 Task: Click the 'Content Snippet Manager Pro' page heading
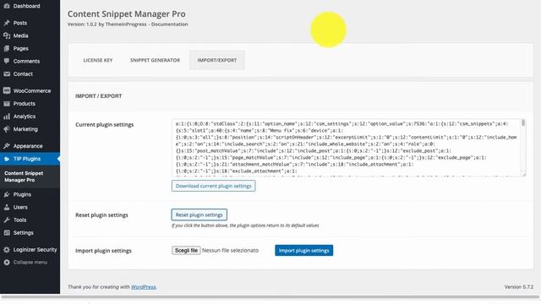[x=126, y=14]
